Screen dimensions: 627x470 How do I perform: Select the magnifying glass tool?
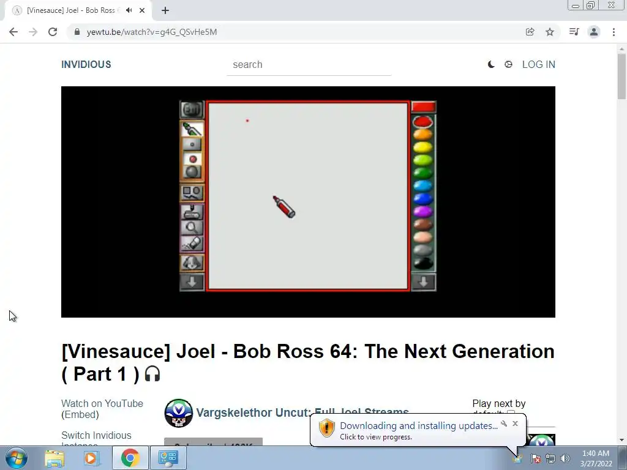(x=192, y=228)
